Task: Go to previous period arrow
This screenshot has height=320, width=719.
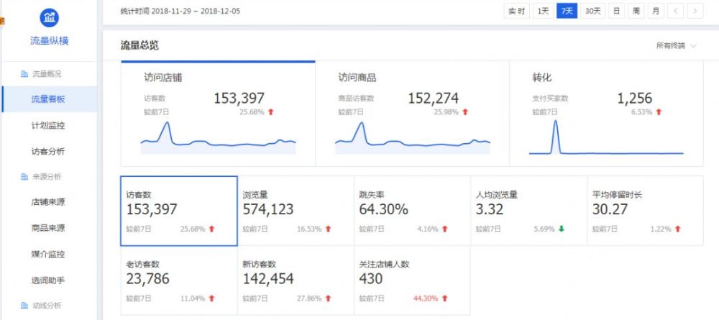Action: pos(677,11)
